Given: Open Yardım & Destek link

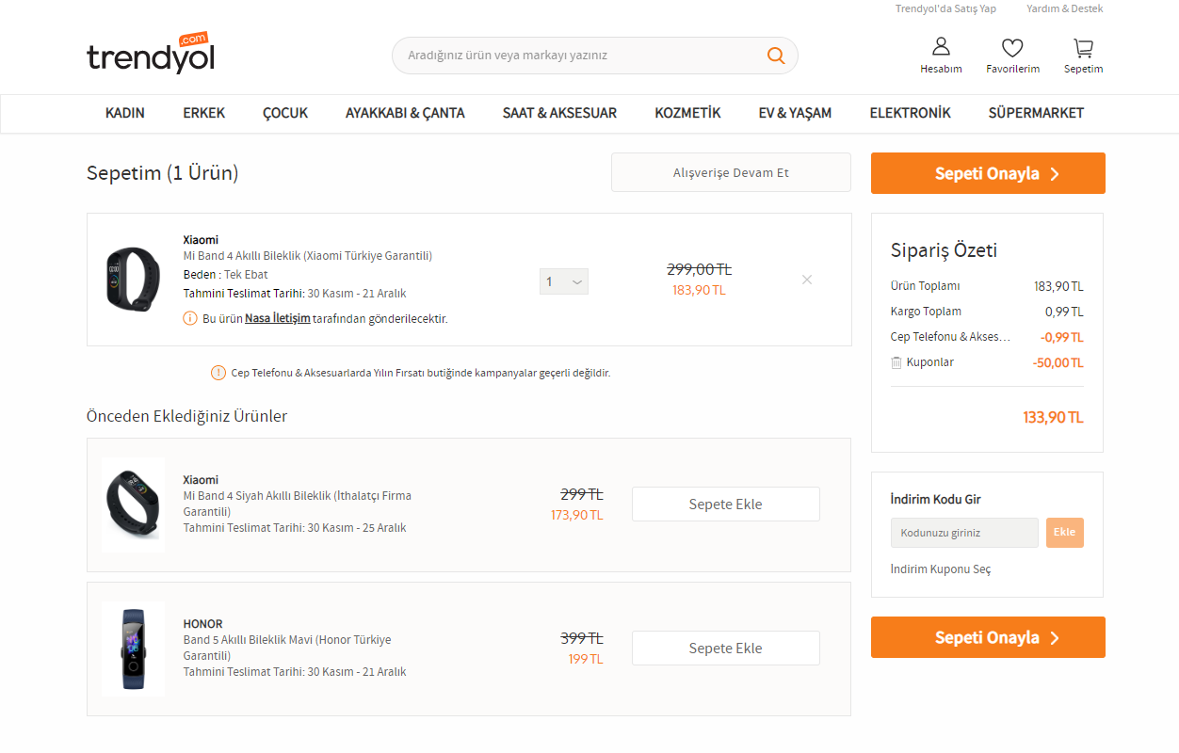Looking at the screenshot, I should pos(1064,8).
